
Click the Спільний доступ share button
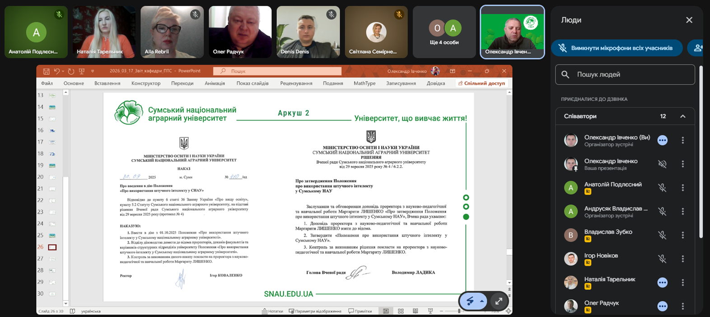click(481, 83)
